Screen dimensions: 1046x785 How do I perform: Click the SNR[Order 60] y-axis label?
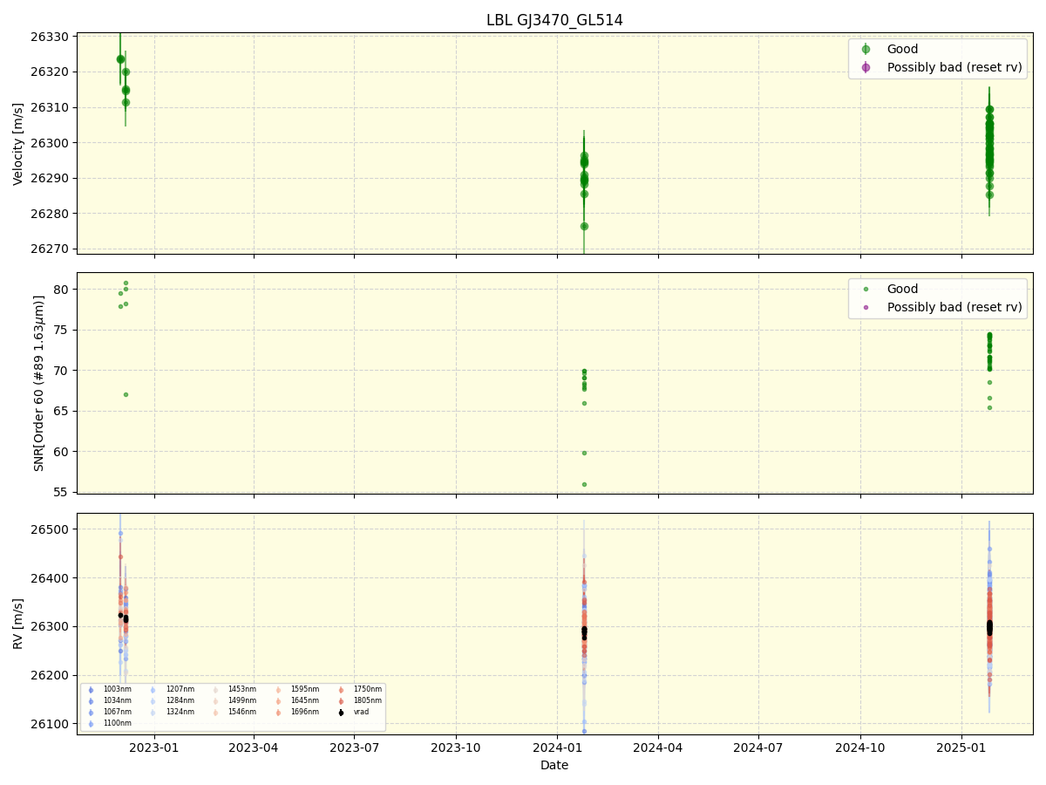click(38, 383)
